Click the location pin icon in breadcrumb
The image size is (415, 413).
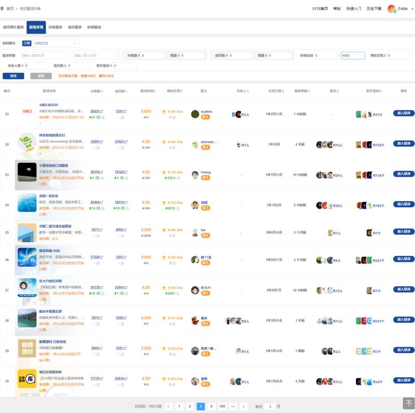[x=3, y=9]
